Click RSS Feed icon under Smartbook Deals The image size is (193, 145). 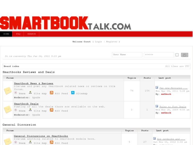(x=52, y=110)
